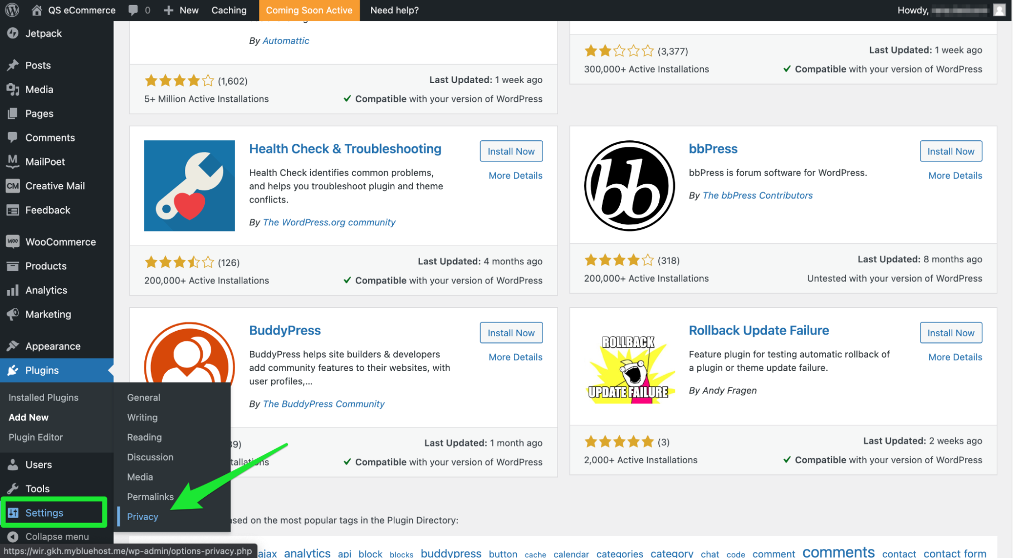
Task: Open the Analytics bar chart icon
Action: click(x=13, y=290)
